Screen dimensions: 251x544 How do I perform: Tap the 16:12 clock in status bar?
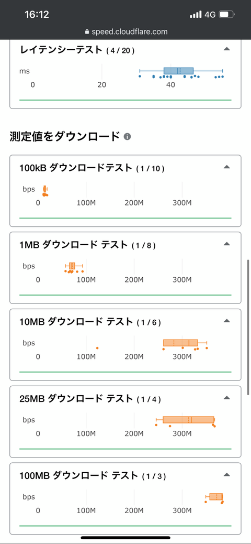(37, 15)
